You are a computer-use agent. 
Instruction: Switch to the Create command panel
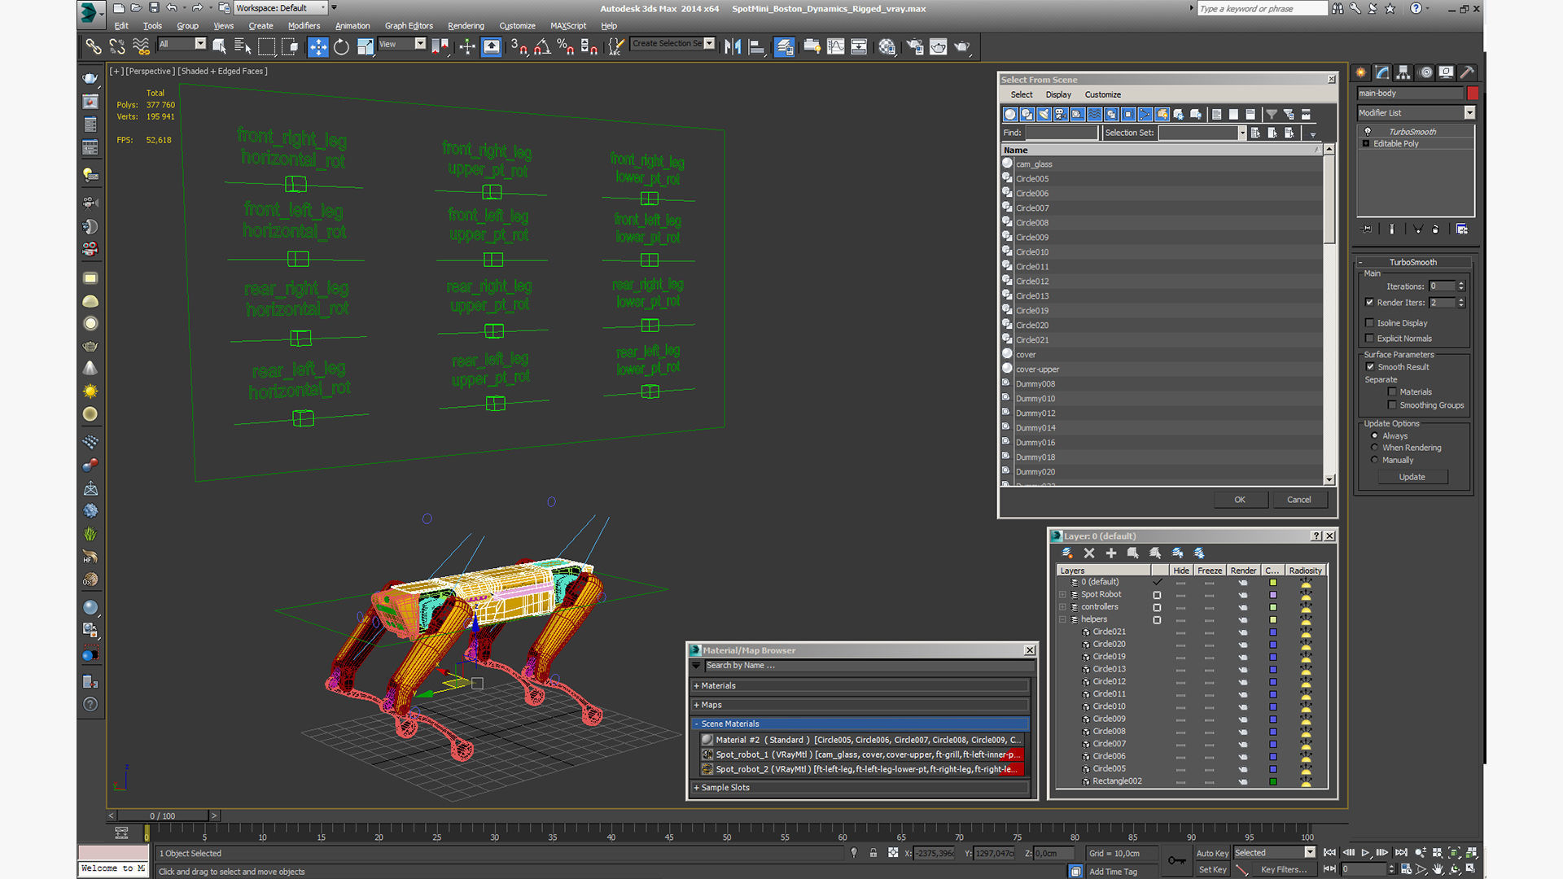tap(1361, 72)
